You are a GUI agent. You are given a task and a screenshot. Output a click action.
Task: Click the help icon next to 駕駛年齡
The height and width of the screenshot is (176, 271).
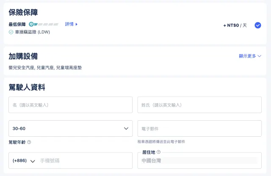tap(29, 142)
